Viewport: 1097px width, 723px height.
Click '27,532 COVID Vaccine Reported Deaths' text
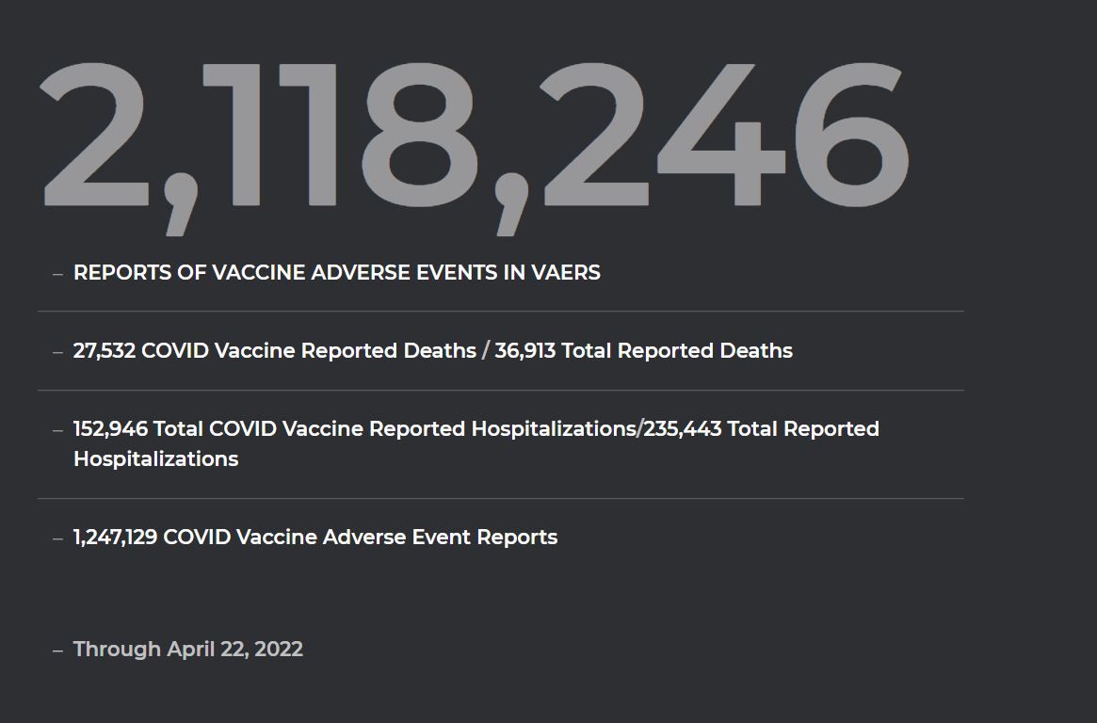[274, 351]
